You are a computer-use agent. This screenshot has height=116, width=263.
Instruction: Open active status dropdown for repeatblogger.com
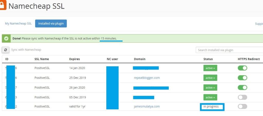tap(210, 78)
